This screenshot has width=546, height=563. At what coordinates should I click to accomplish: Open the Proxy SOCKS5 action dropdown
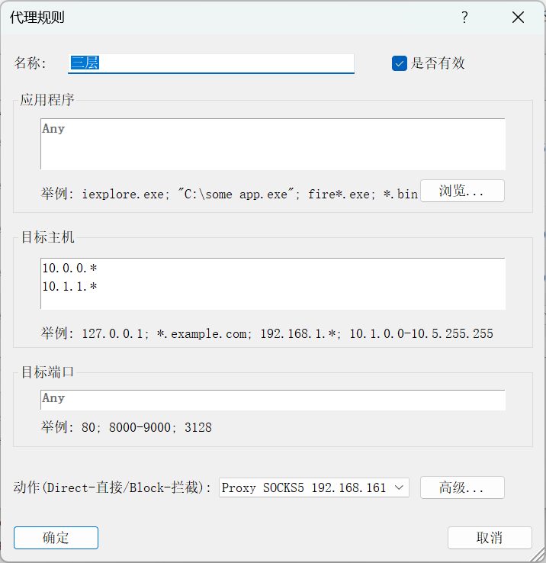point(313,487)
